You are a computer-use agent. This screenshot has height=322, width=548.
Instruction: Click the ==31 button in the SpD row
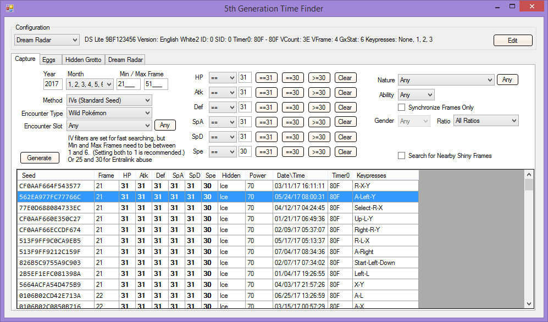pyautogui.click(x=267, y=137)
